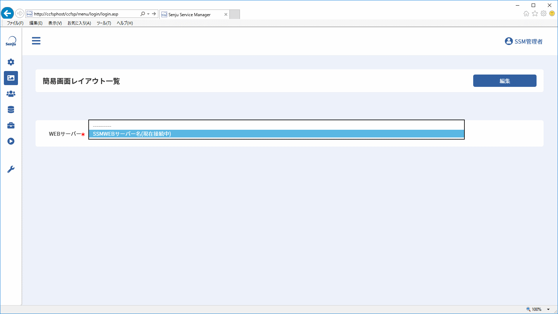The height and width of the screenshot is (314, 558).
Task: Open the ファイル(F) menu
Action: point(15,23)
